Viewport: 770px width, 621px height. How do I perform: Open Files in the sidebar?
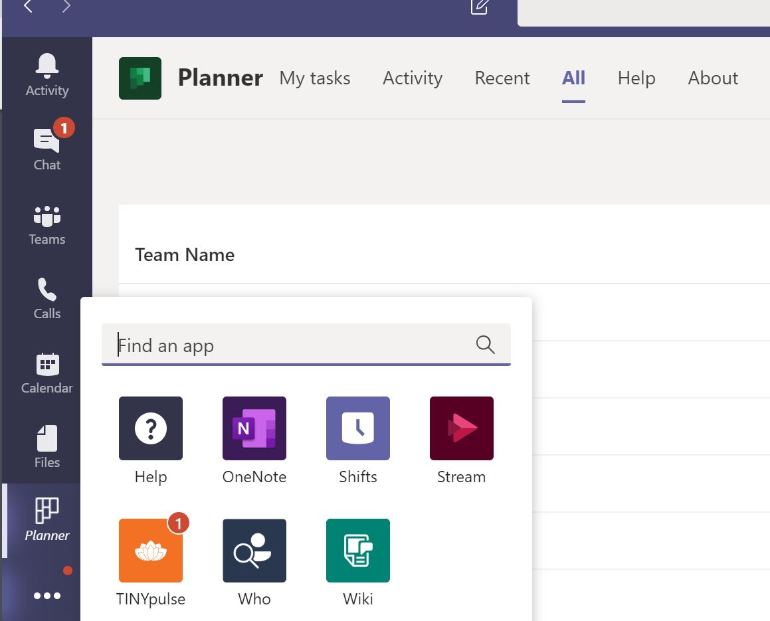[47, 447]
